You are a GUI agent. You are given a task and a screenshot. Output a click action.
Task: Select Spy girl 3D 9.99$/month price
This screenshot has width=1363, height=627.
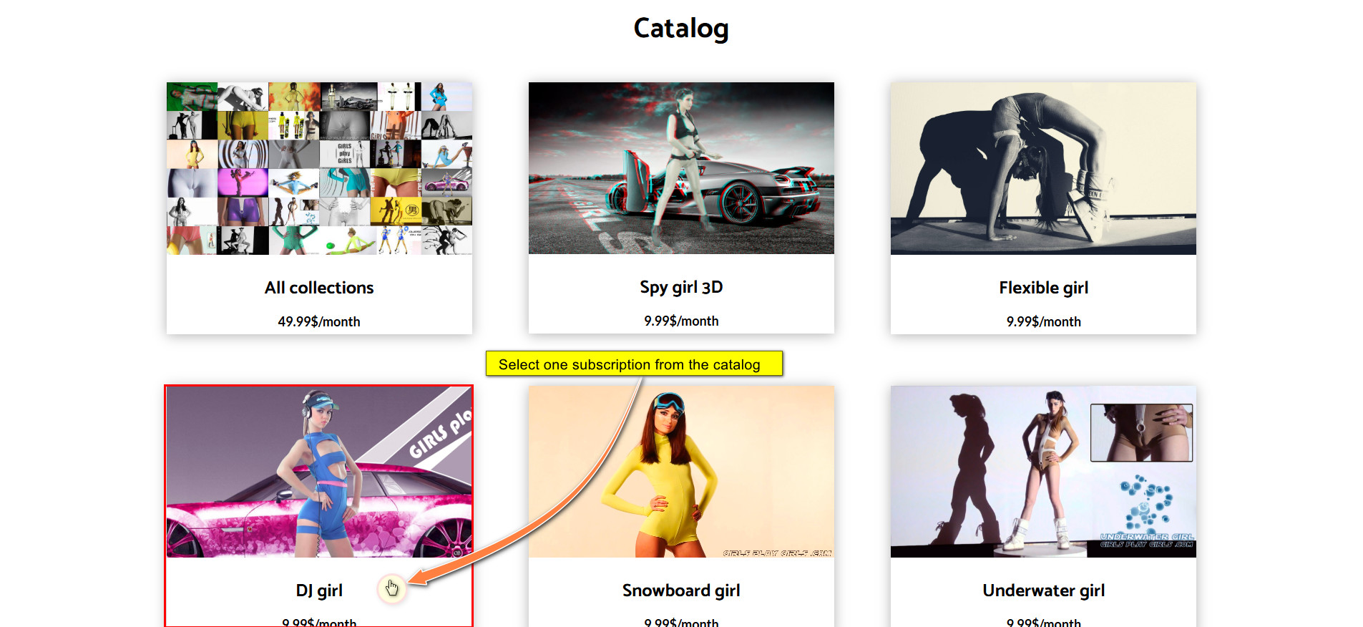[681, 321]
